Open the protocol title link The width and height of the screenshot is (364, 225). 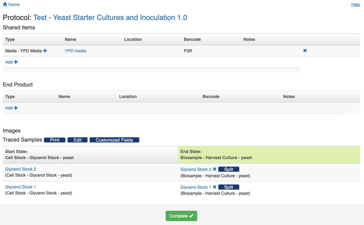(110, 18)
